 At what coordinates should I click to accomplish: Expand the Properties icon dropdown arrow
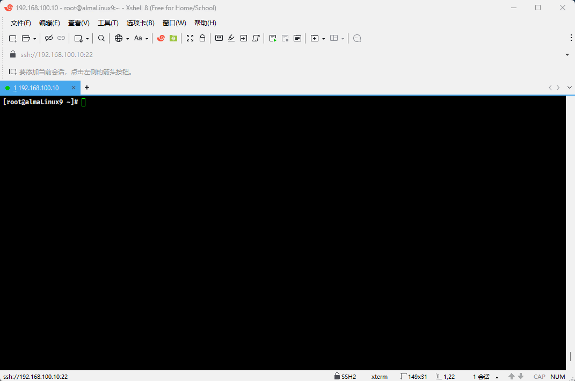coord(88,39)
